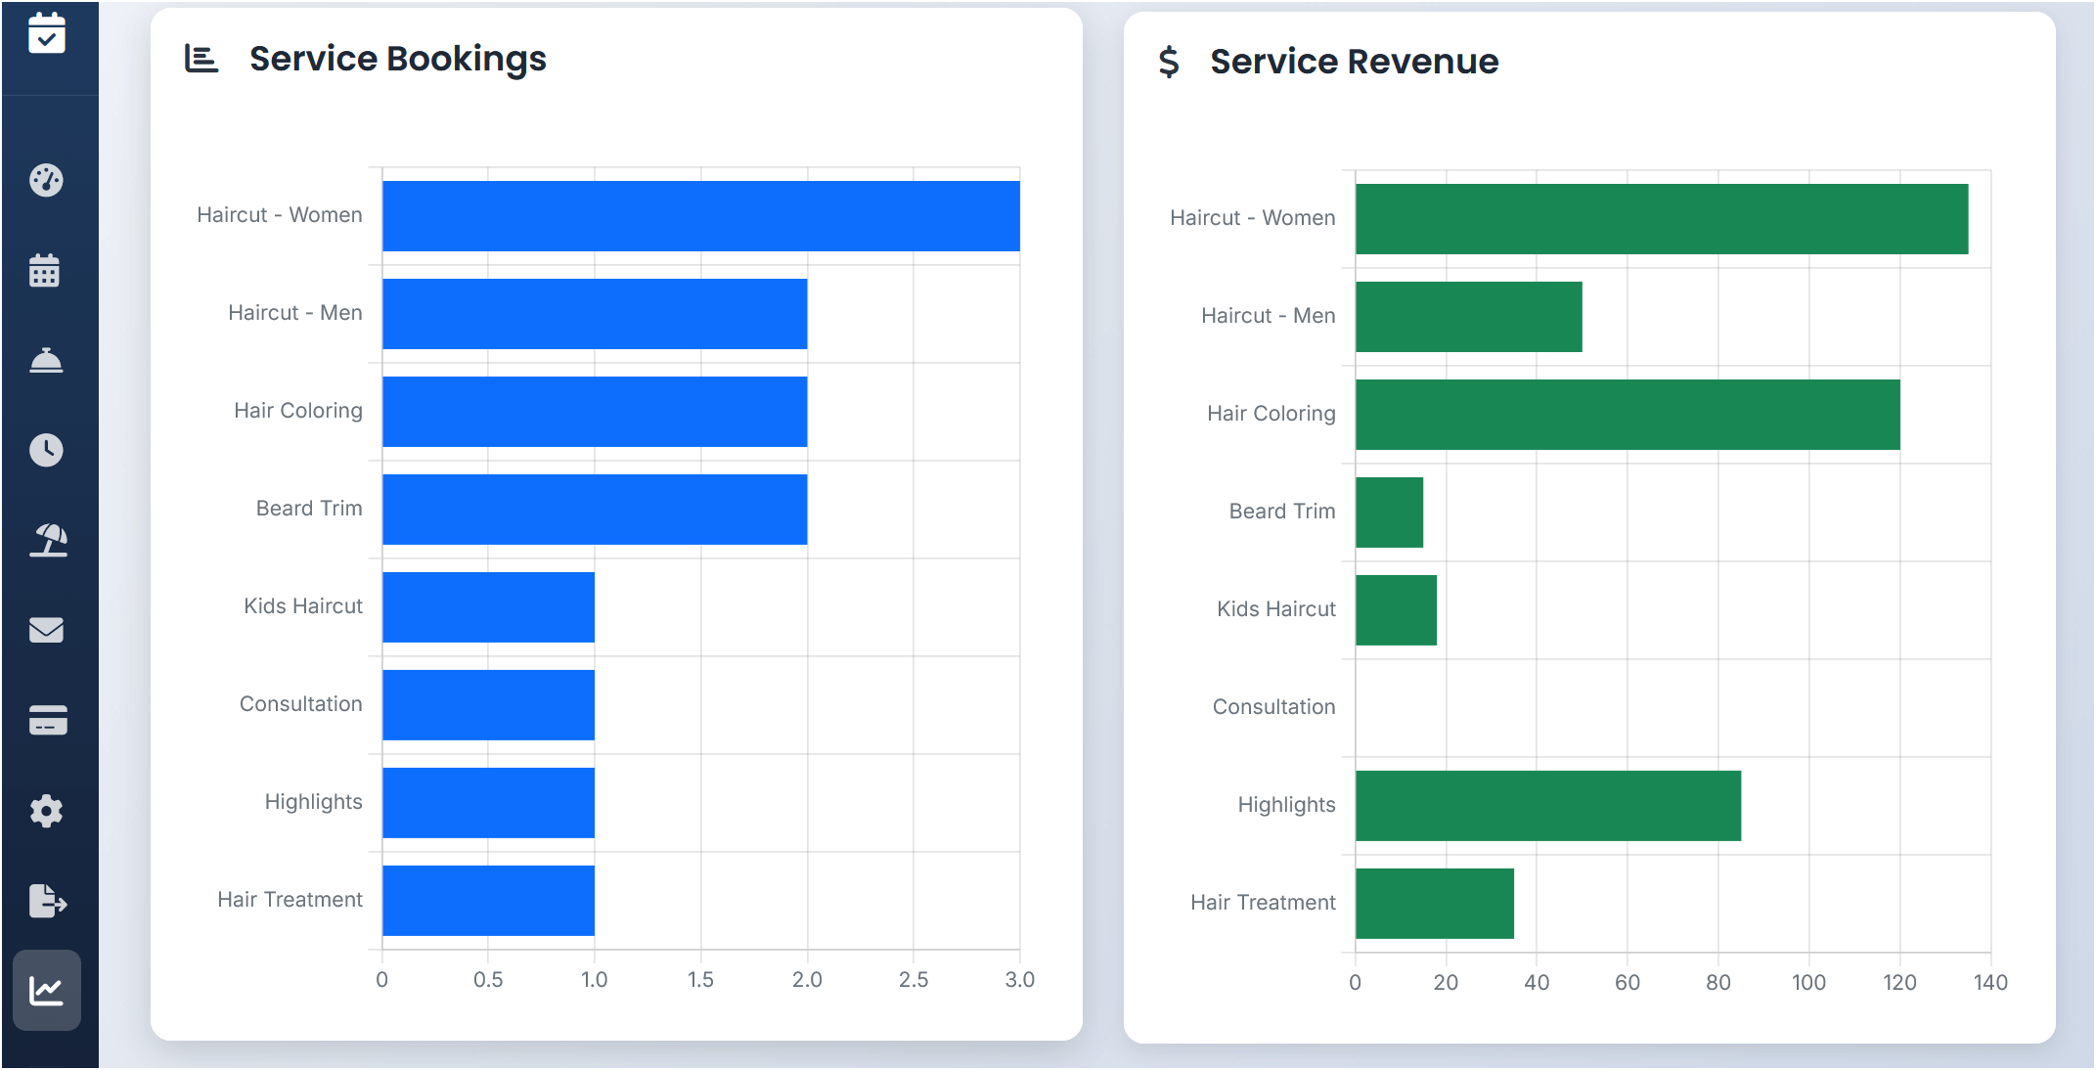Click the Highlights label in revenue chart

coord(1286,805)
